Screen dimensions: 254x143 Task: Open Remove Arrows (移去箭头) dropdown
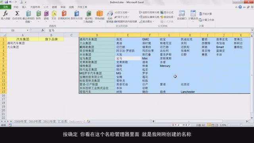146,21
